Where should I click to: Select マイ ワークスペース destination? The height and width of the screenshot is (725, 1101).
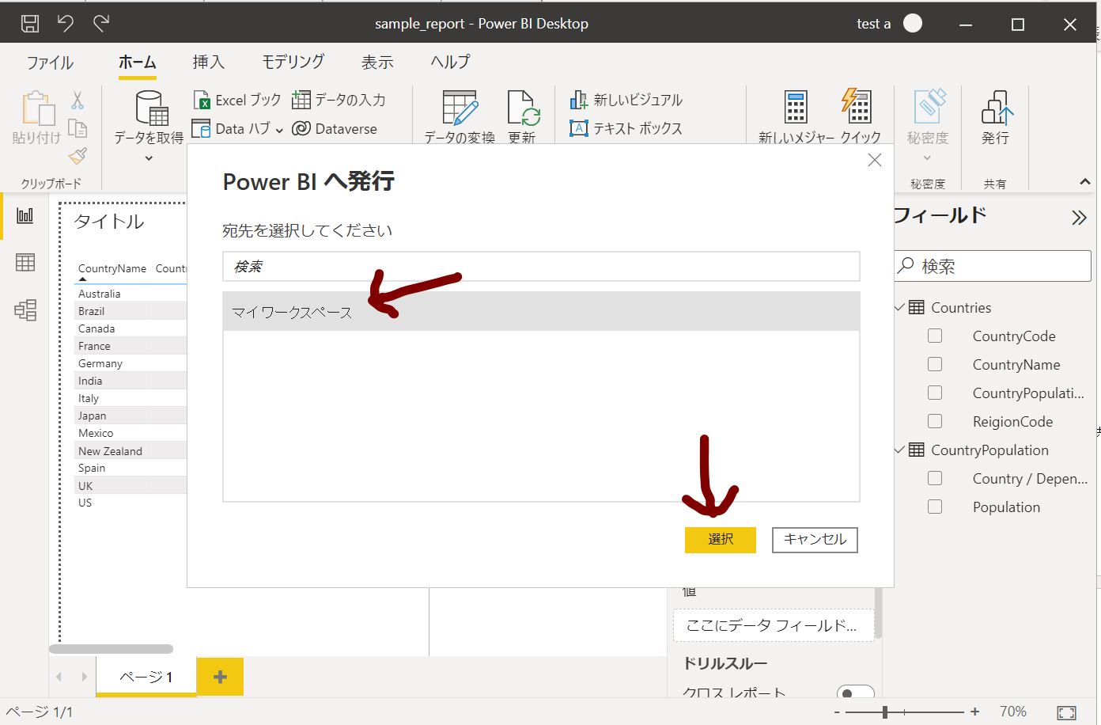pos(541,312)
